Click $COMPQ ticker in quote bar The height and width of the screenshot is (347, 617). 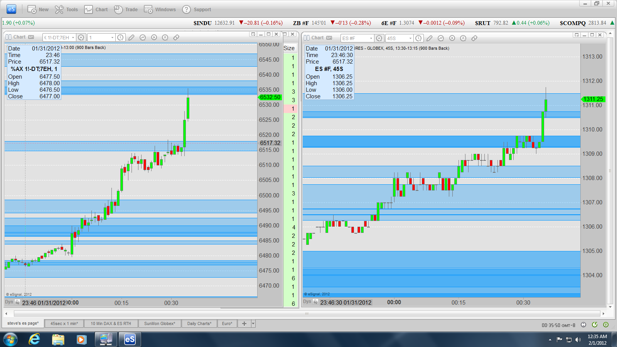point(573,23)
